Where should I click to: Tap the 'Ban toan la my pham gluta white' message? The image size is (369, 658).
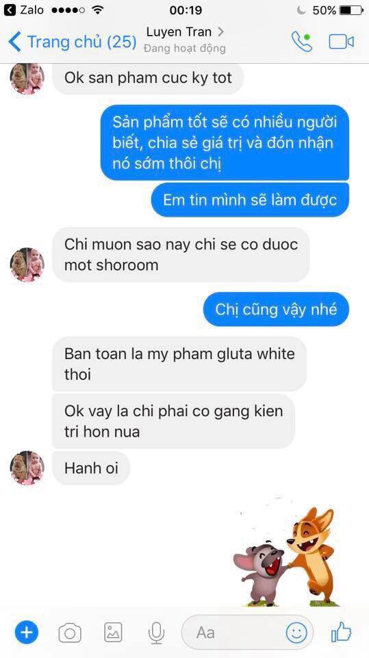(179, 364)
